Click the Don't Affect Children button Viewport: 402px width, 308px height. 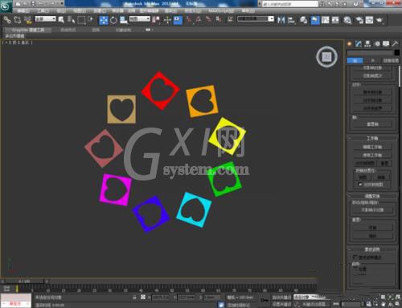372,210
